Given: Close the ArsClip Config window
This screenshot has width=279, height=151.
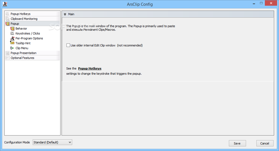Looking at the screenshot, I should tap(271, 3).
